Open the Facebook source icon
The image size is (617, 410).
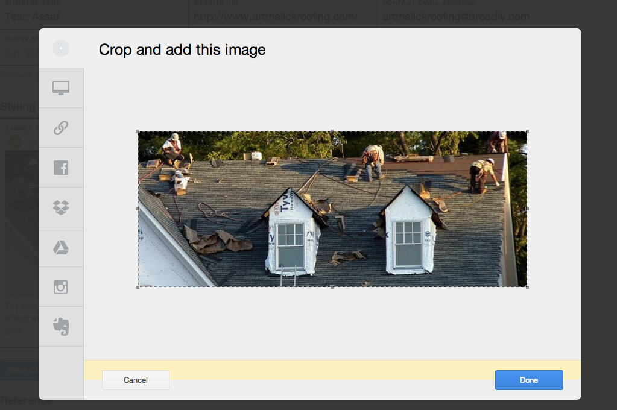click(61, 168)
